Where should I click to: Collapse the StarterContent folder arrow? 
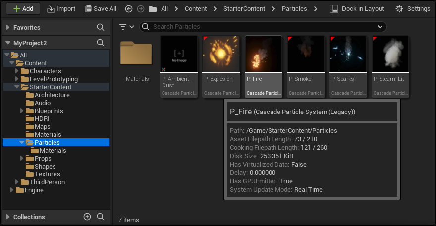tap(17, 87)
